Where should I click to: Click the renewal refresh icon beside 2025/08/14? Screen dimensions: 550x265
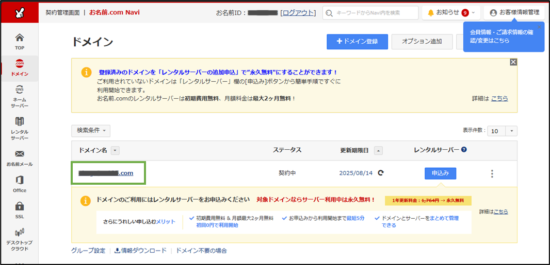point(381,173)
